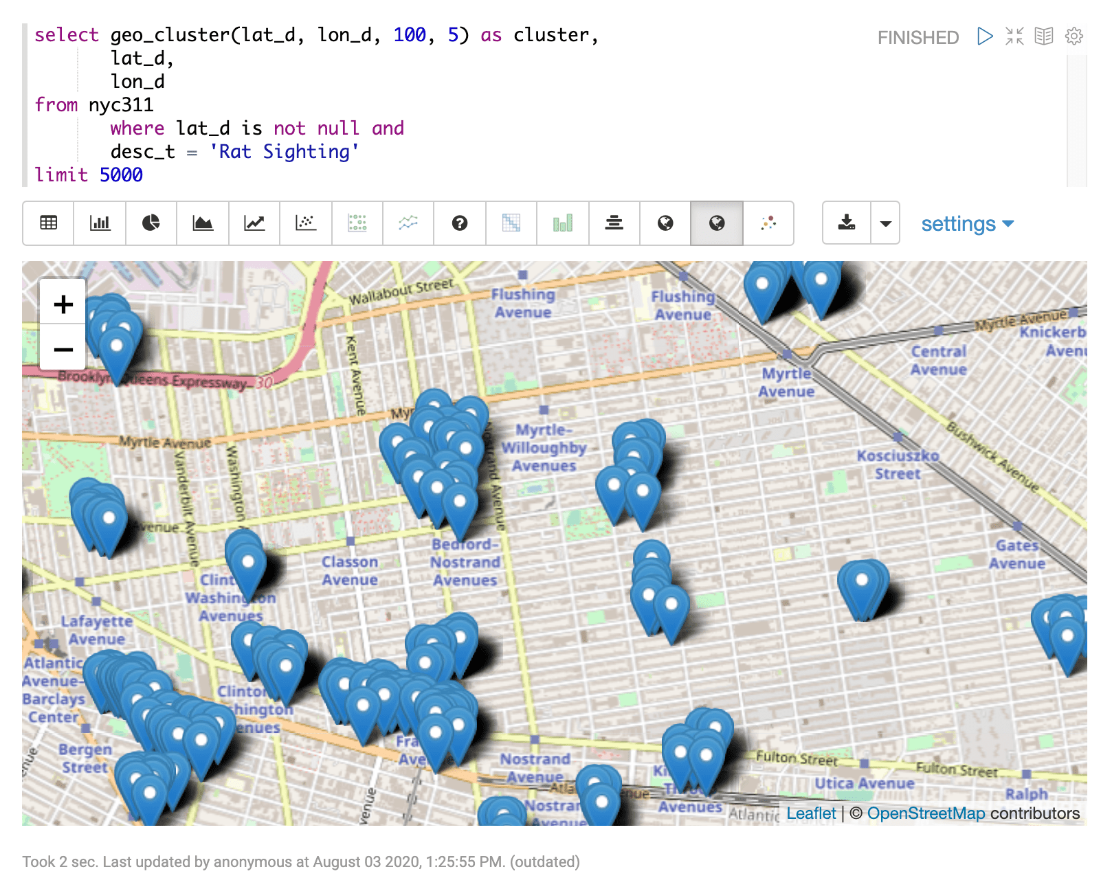The image size is (1112, 889).
Task: Run the paragraph using the play icon
Action: pyautogui.click(x=986, y=37)
